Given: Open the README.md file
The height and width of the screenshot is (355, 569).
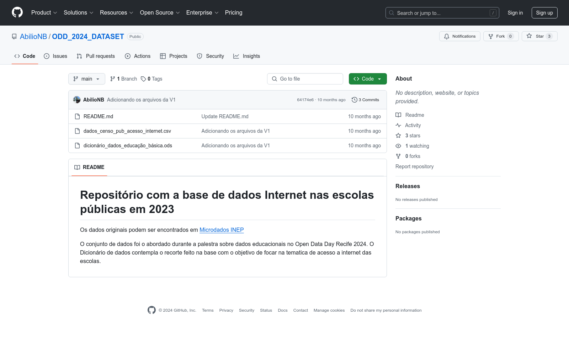Looking at the screenshot, I should pos(98,116).
